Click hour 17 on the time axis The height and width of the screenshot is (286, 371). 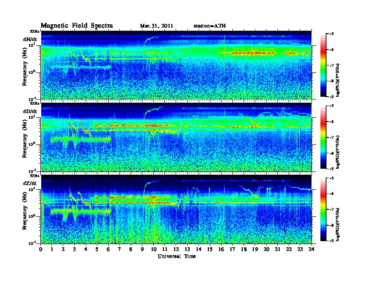(233, 249)
